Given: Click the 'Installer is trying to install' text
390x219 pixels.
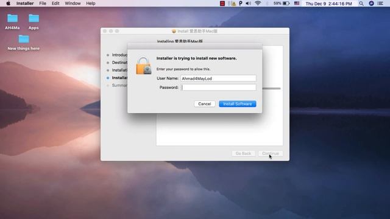Looking at the screenshot, I should 196,58.
